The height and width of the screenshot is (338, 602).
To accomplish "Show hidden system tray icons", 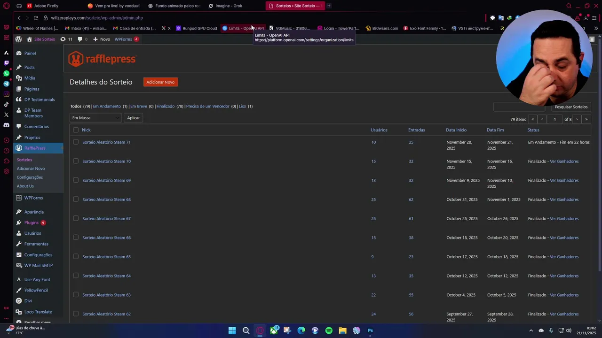I will click(531, 330).
